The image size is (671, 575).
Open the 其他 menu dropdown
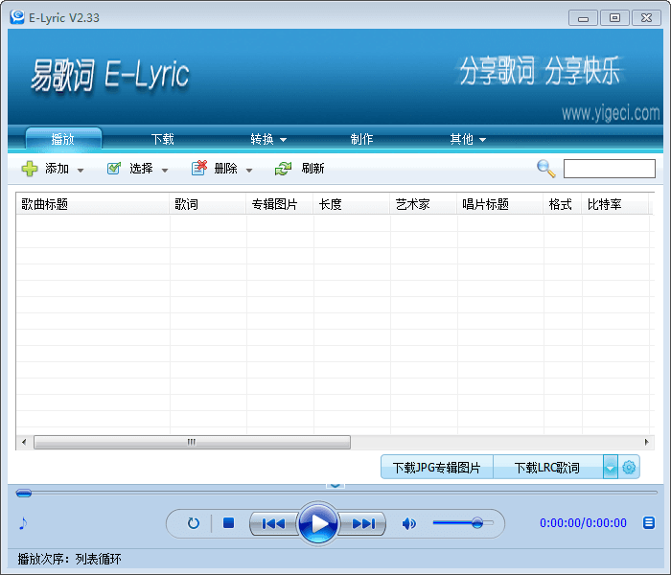[468, 139]
